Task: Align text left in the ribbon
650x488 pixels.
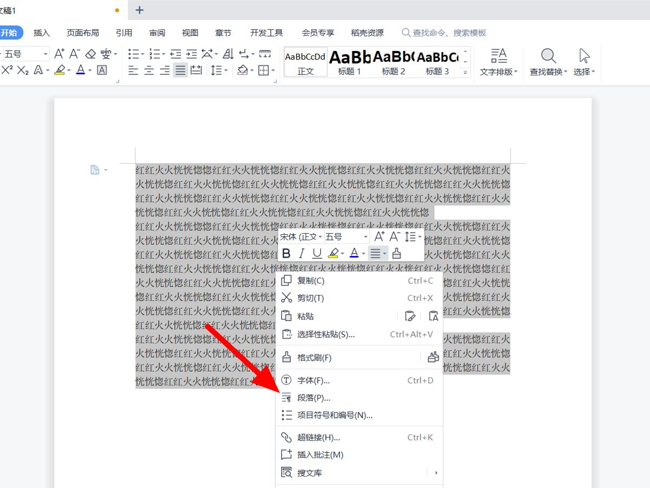Action: point(133,70)
